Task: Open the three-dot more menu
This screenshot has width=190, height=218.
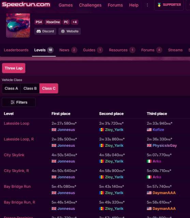Action: (147, 5)
